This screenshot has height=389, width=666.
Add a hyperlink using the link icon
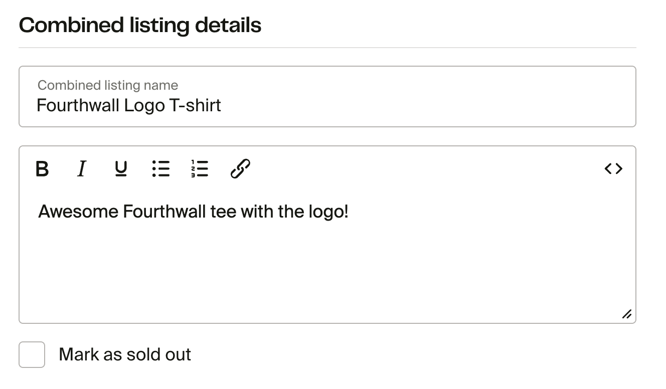tap(240, 169)
